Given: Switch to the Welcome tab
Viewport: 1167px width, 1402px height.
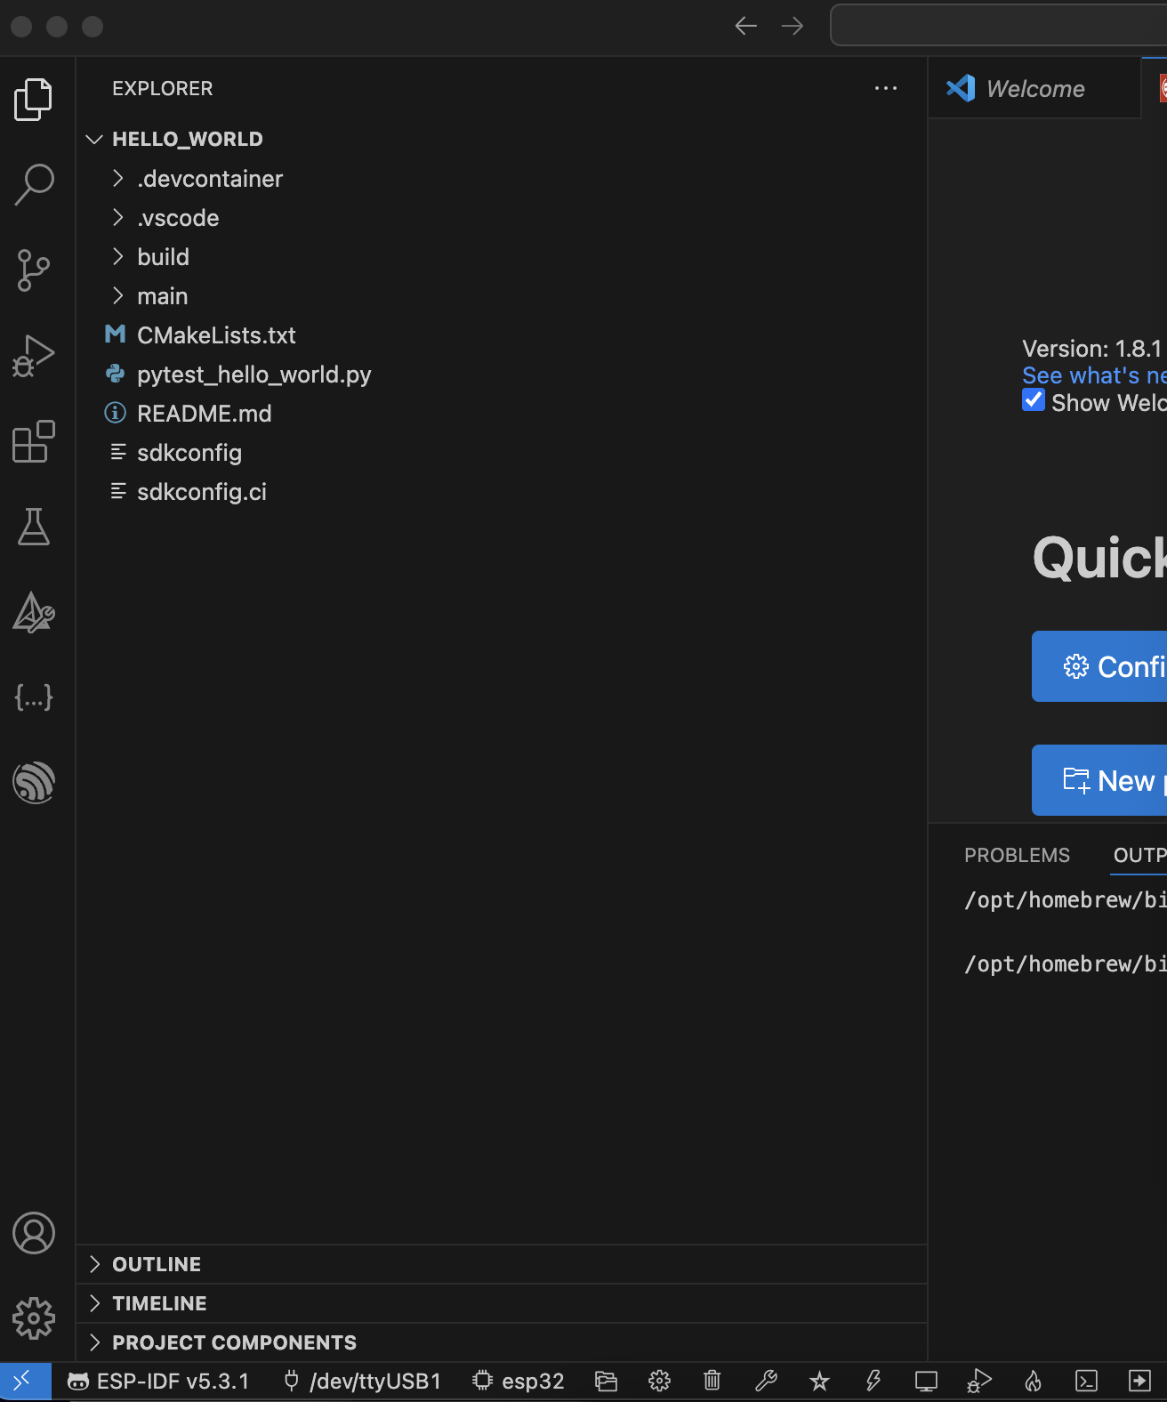Looking at the screenshot, I should pos(1034,88).
